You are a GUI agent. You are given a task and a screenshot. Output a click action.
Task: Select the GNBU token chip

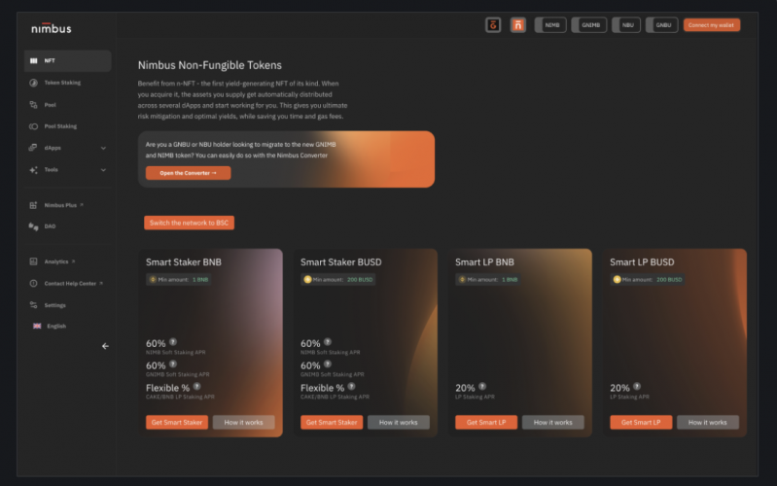pos(662,24)
